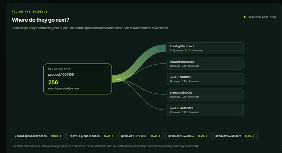Click the /catalog/appliances 0.4% chip
This screenshot has width=282, height=153.
coord(91,136)
